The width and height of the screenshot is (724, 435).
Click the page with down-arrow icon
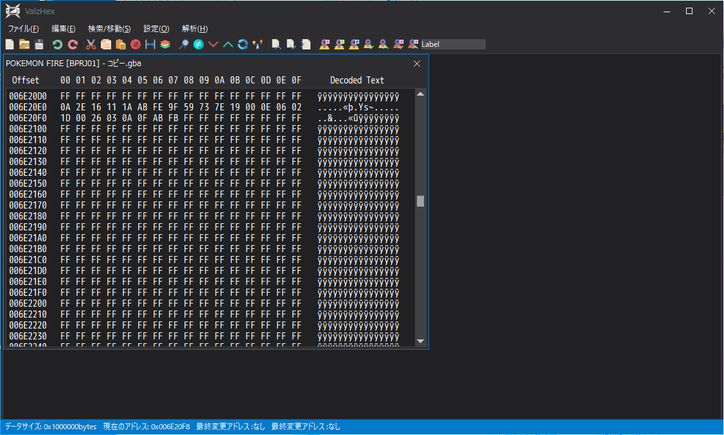click(x=291, y=44)
